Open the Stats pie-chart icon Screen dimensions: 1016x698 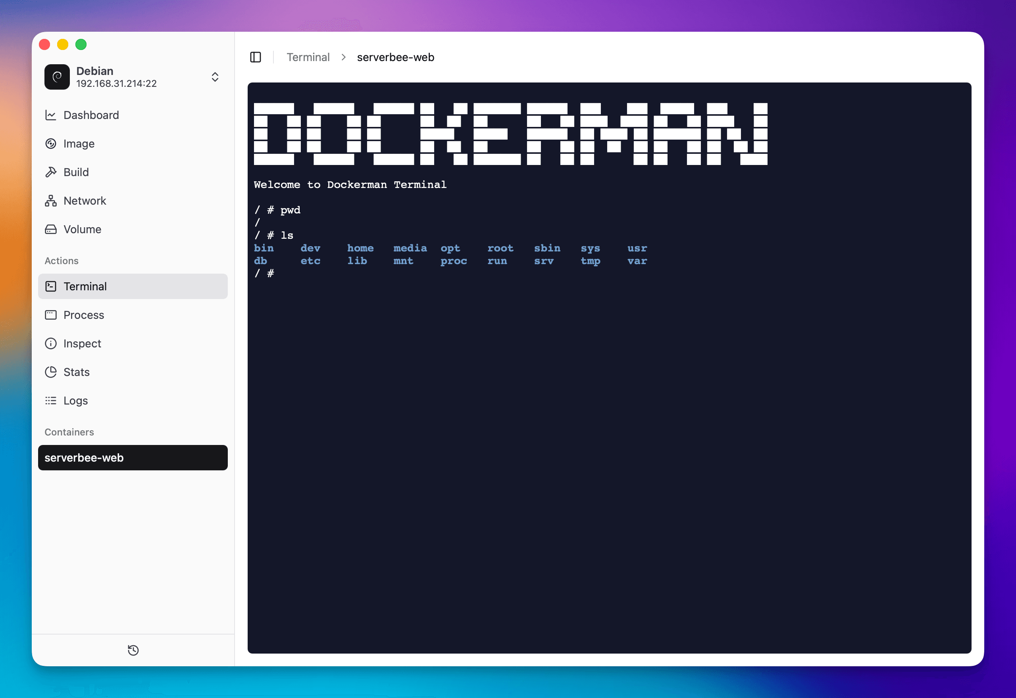[51, 372]
